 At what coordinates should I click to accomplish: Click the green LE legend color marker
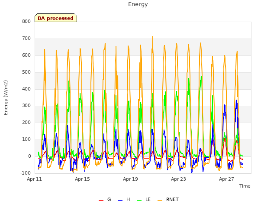point(139,200)
